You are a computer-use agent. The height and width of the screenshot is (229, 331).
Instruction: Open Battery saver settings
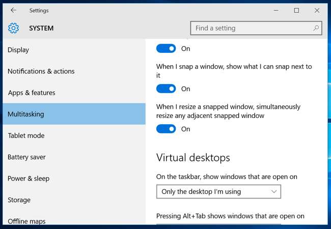click(x=27, y=157)
